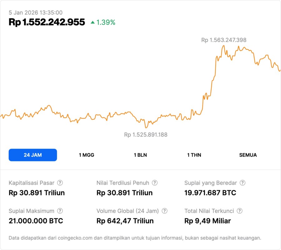281x250 pixels.
Task: Show the 1 THN chart range
Action: 194,155
